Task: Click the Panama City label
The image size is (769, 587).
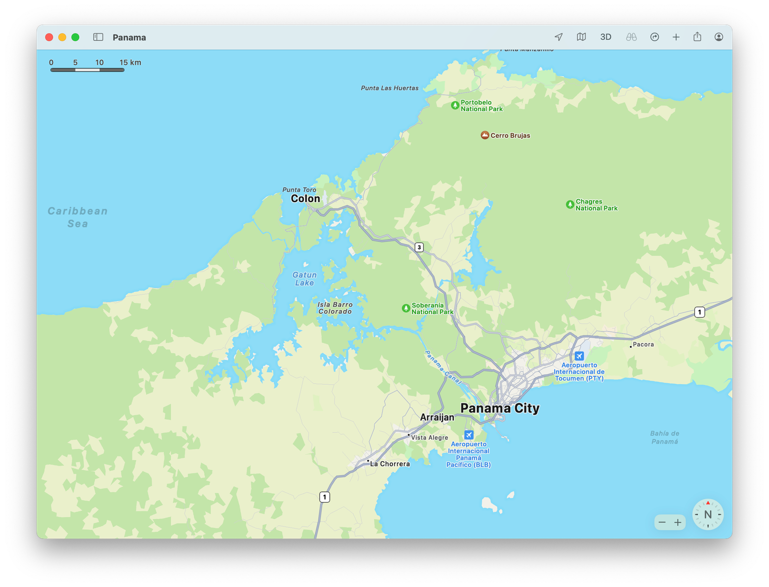Action: pos(500,408)
